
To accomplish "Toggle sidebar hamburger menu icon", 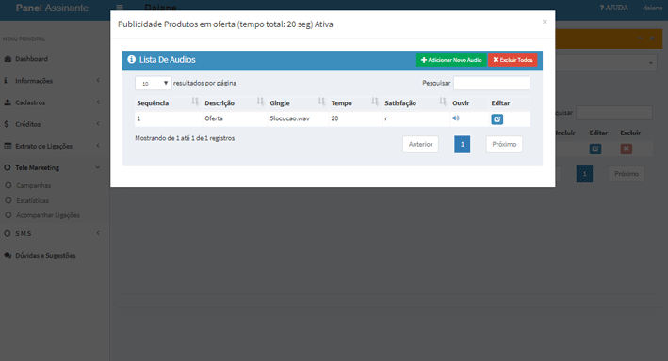I will [x=120, y=8].
